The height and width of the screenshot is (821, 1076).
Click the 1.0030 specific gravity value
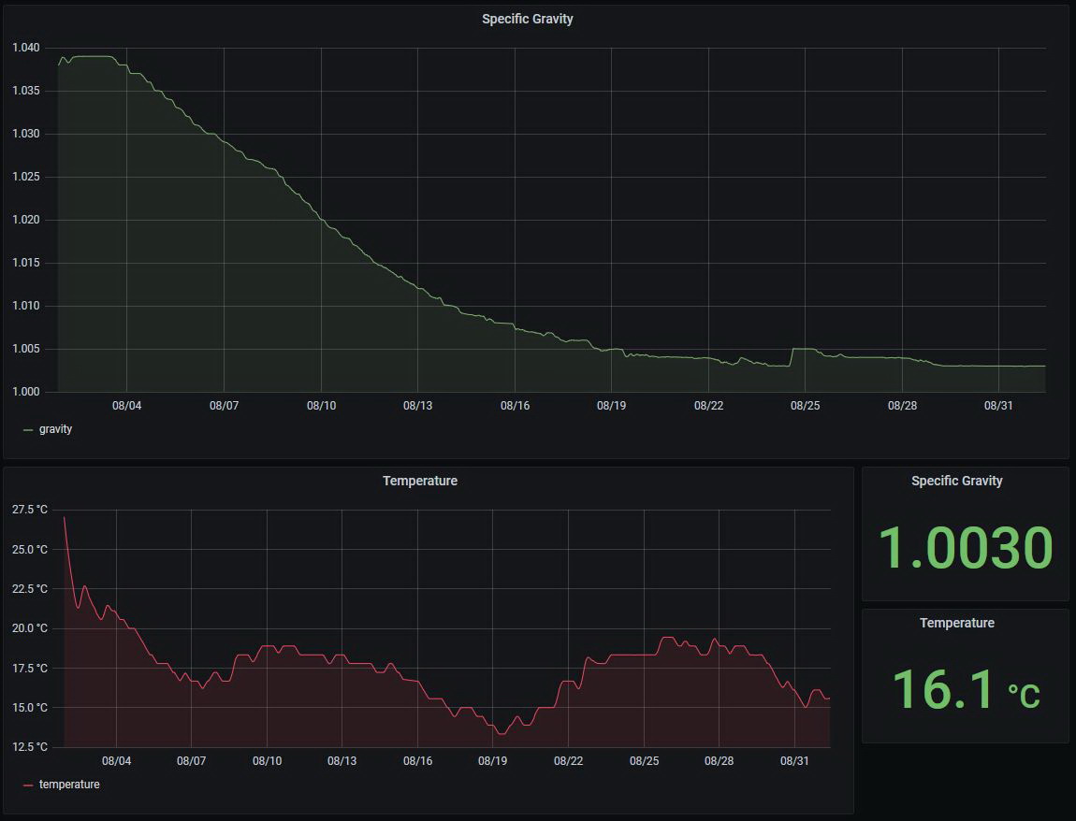pyautogui.click(x=965, y=548)
